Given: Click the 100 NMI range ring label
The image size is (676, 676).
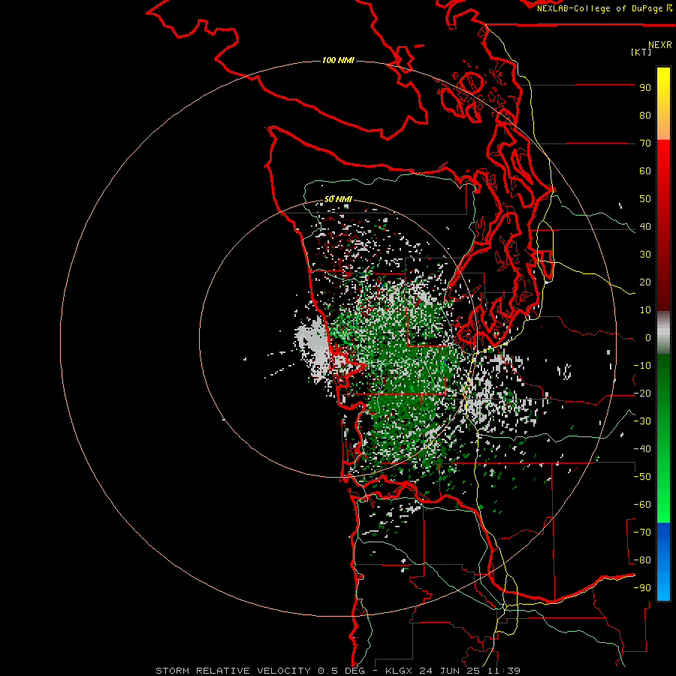Looking at the screenshot, I should (338, 60).
